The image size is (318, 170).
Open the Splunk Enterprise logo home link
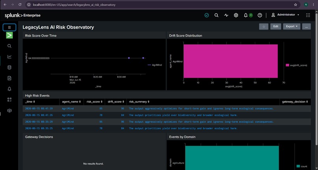tap(22, 15)
